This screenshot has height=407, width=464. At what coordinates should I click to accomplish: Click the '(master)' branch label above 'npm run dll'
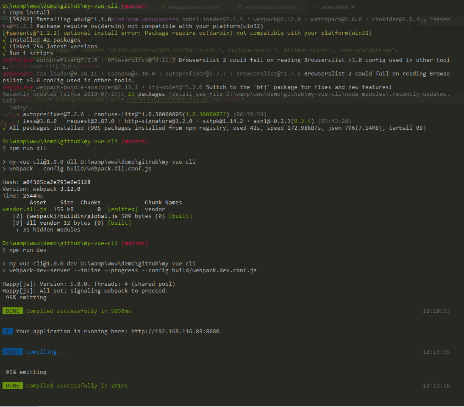tap(135, 142)
